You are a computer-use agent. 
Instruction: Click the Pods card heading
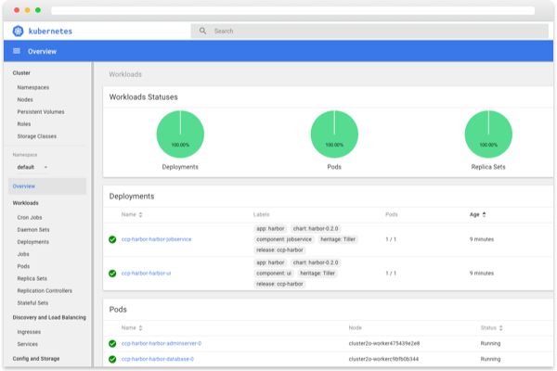pos(118,310)
